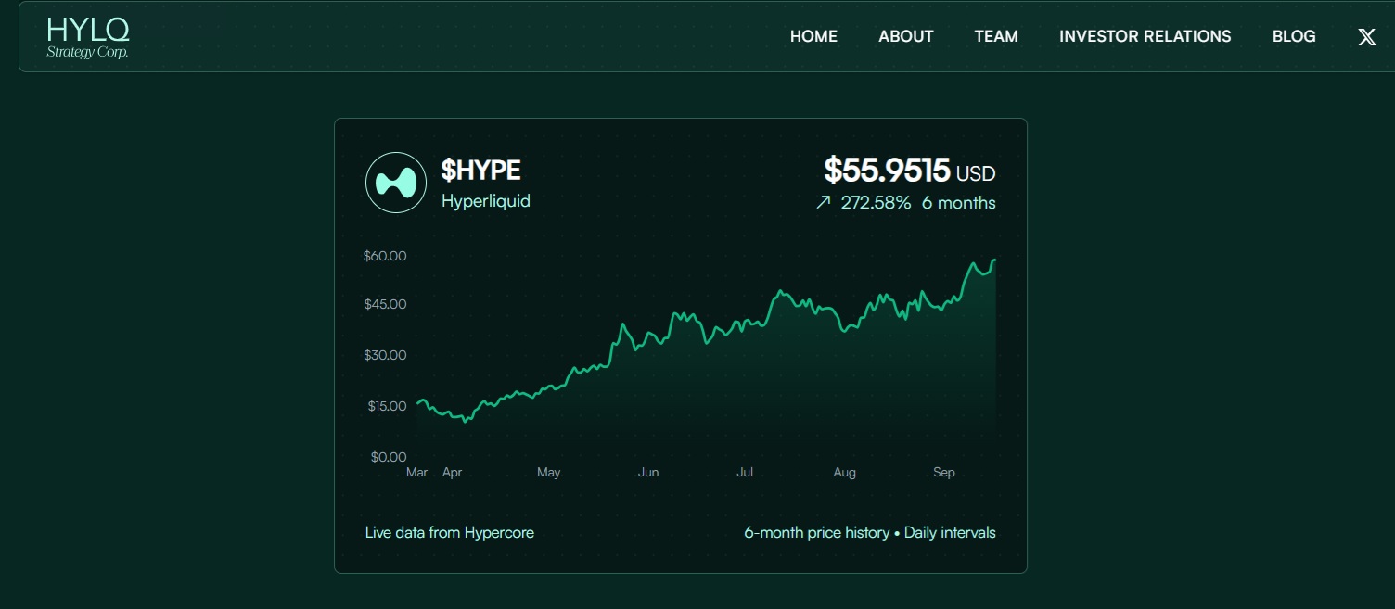Click the Apr x-axis label
This screenshot has height=609, width=1395.
pos(452,473)
